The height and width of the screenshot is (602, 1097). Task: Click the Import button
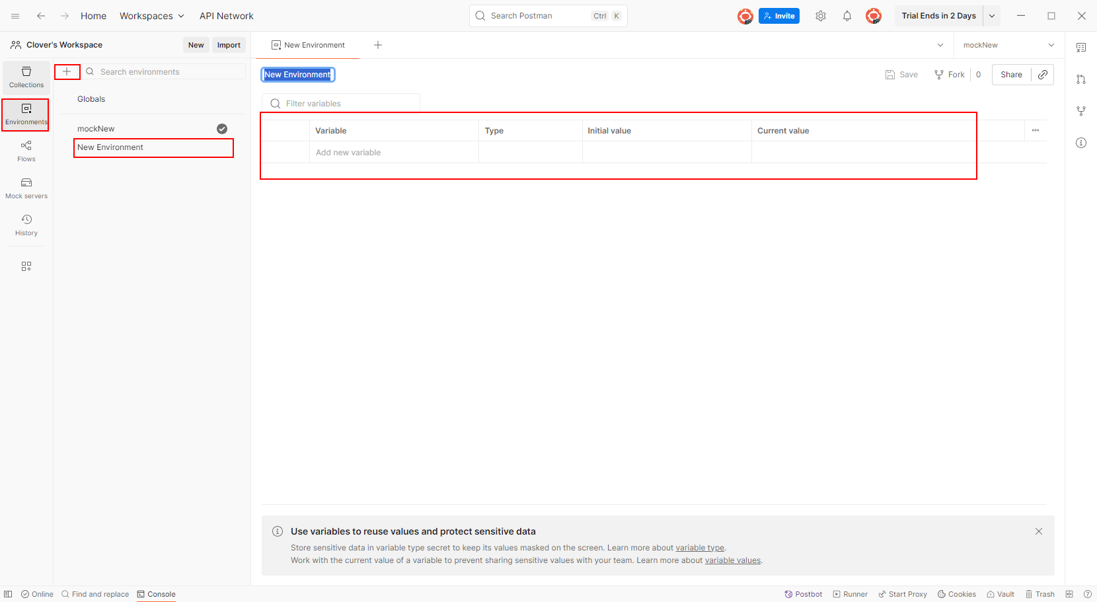tap(229, 45)
